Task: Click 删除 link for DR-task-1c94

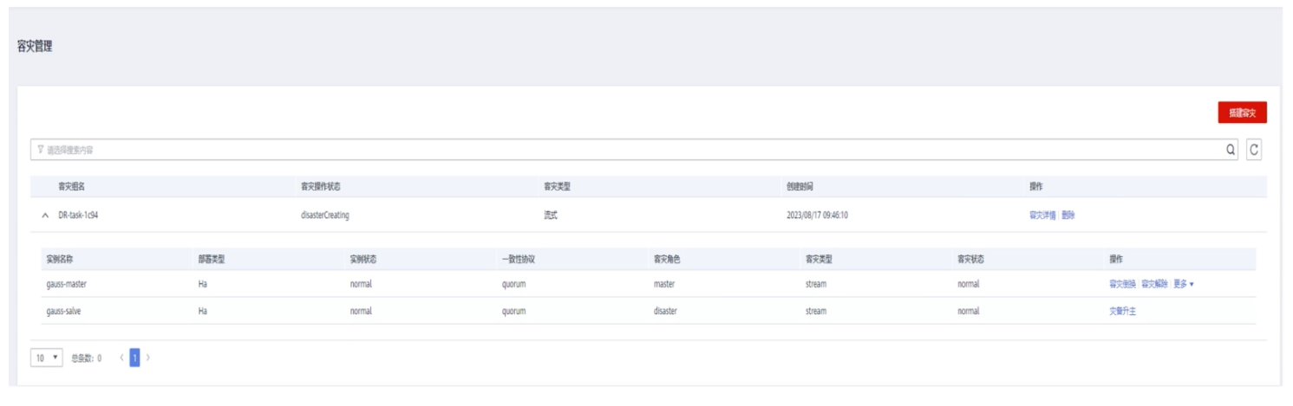Action: point(1068,216)
